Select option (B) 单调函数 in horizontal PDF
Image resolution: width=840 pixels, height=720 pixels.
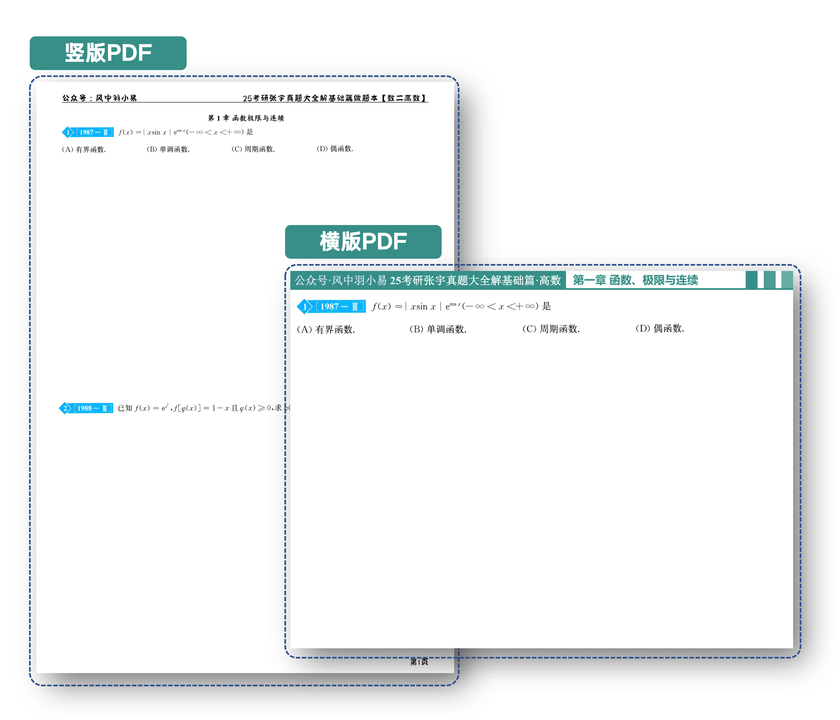coord(438,329)
